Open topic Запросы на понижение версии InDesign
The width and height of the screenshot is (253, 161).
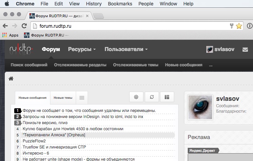coord(83,117)
